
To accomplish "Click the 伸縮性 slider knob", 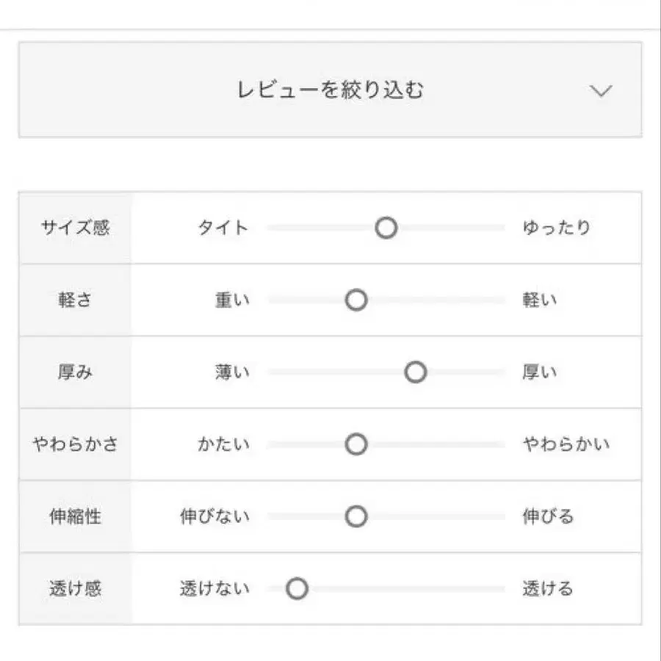I will [355, 516].
